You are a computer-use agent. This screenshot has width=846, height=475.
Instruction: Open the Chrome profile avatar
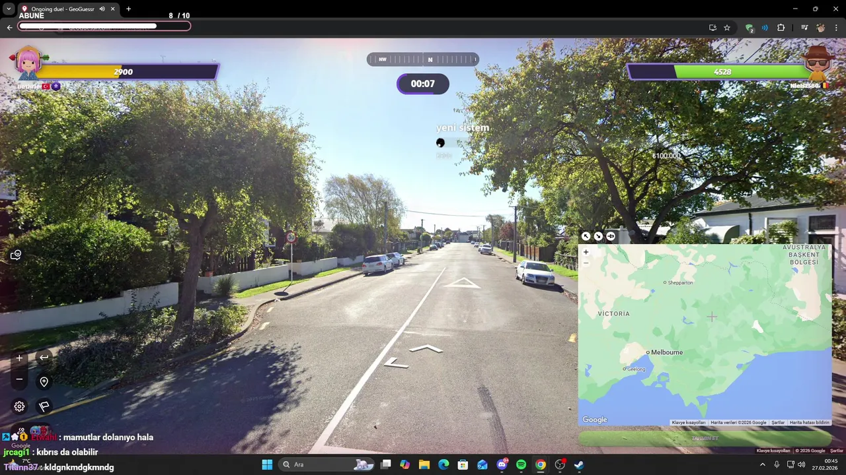click(x=820, y=28)
